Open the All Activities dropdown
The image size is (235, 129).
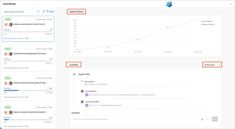point(212,65)
